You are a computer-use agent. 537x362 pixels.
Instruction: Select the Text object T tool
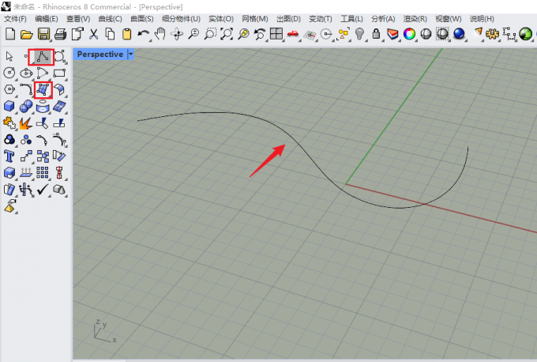click(x=9, y=156)
